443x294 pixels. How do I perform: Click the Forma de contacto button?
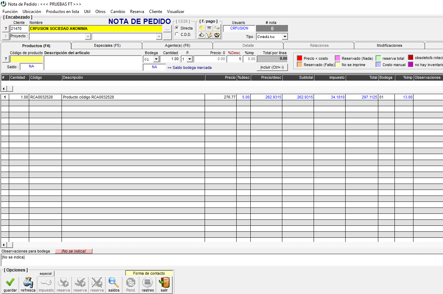point(149,273)
